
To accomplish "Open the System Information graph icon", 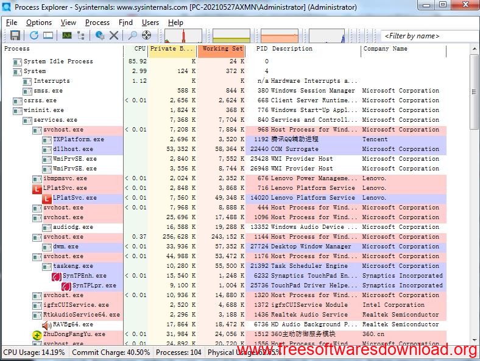I will point(67,35).
